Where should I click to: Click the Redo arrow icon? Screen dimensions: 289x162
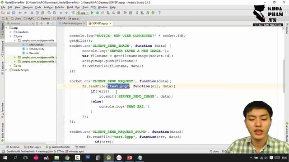tap(25, 13)
